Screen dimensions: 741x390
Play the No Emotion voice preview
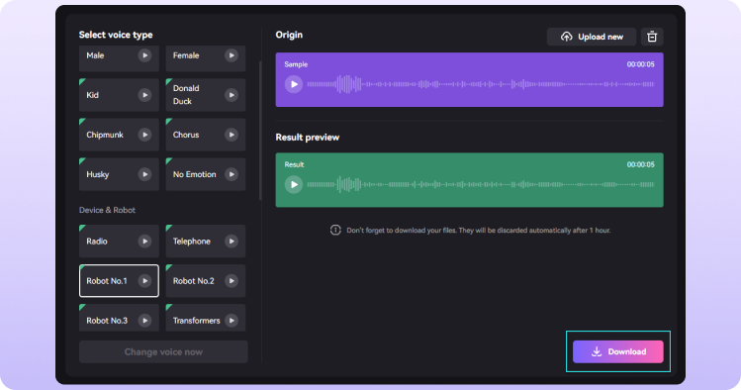tap(232, 174)
